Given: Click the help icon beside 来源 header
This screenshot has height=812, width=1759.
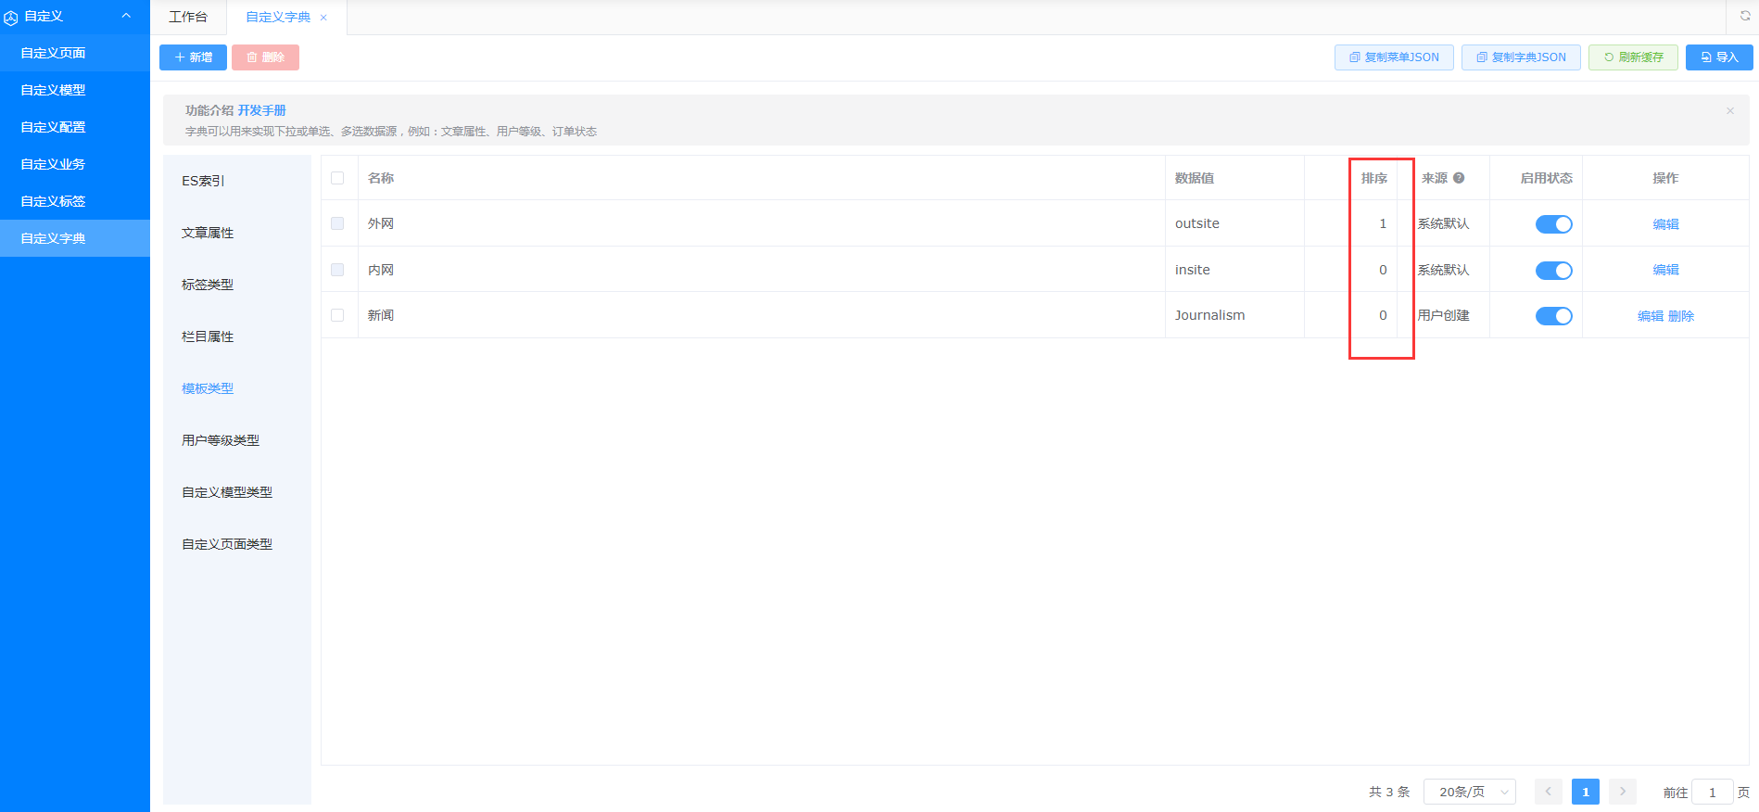Looking at the screenshot, I should [x=1459, y=178].
